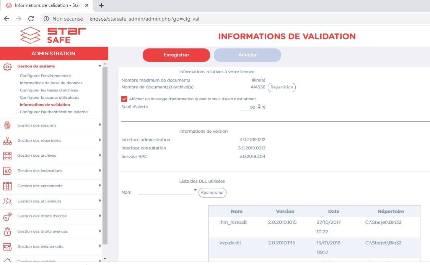Viewport: 430px width, 265px height.
Task: Click the fingerprint icon for Gestion des sessions
Action: coord(7,125)
